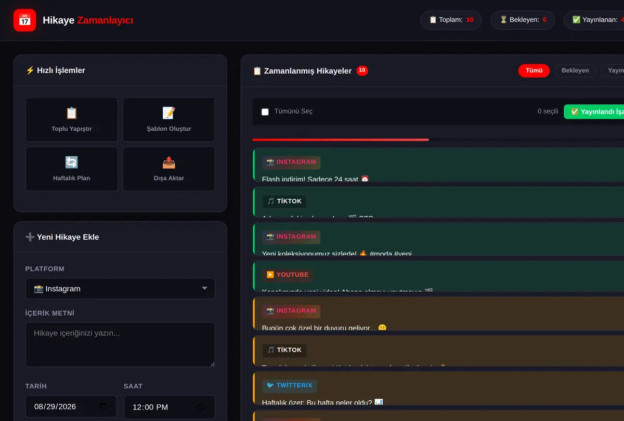Click the green Yayınlandı mark-as-published button
This screenshot has height=421, width=624.
tap(594, 112)
